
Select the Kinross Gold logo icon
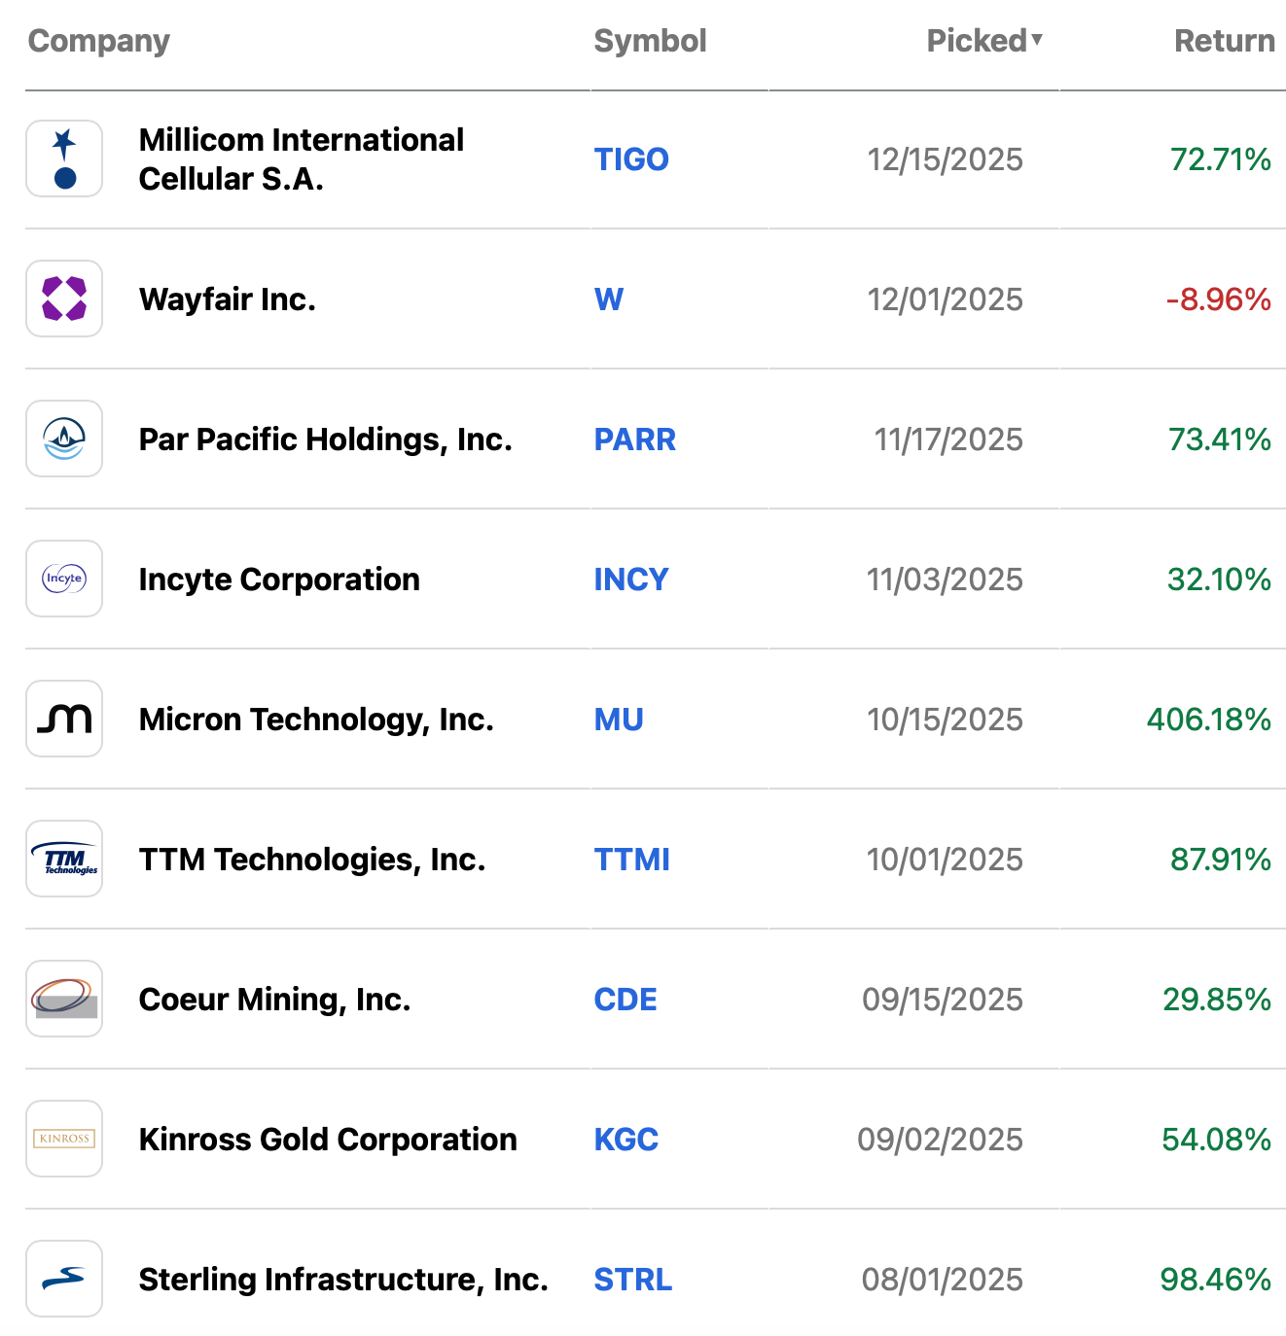pos(64,1139)
